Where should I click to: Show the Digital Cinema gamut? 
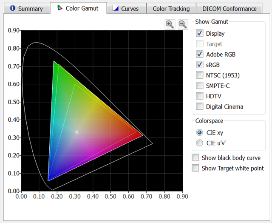pos(200,106)
